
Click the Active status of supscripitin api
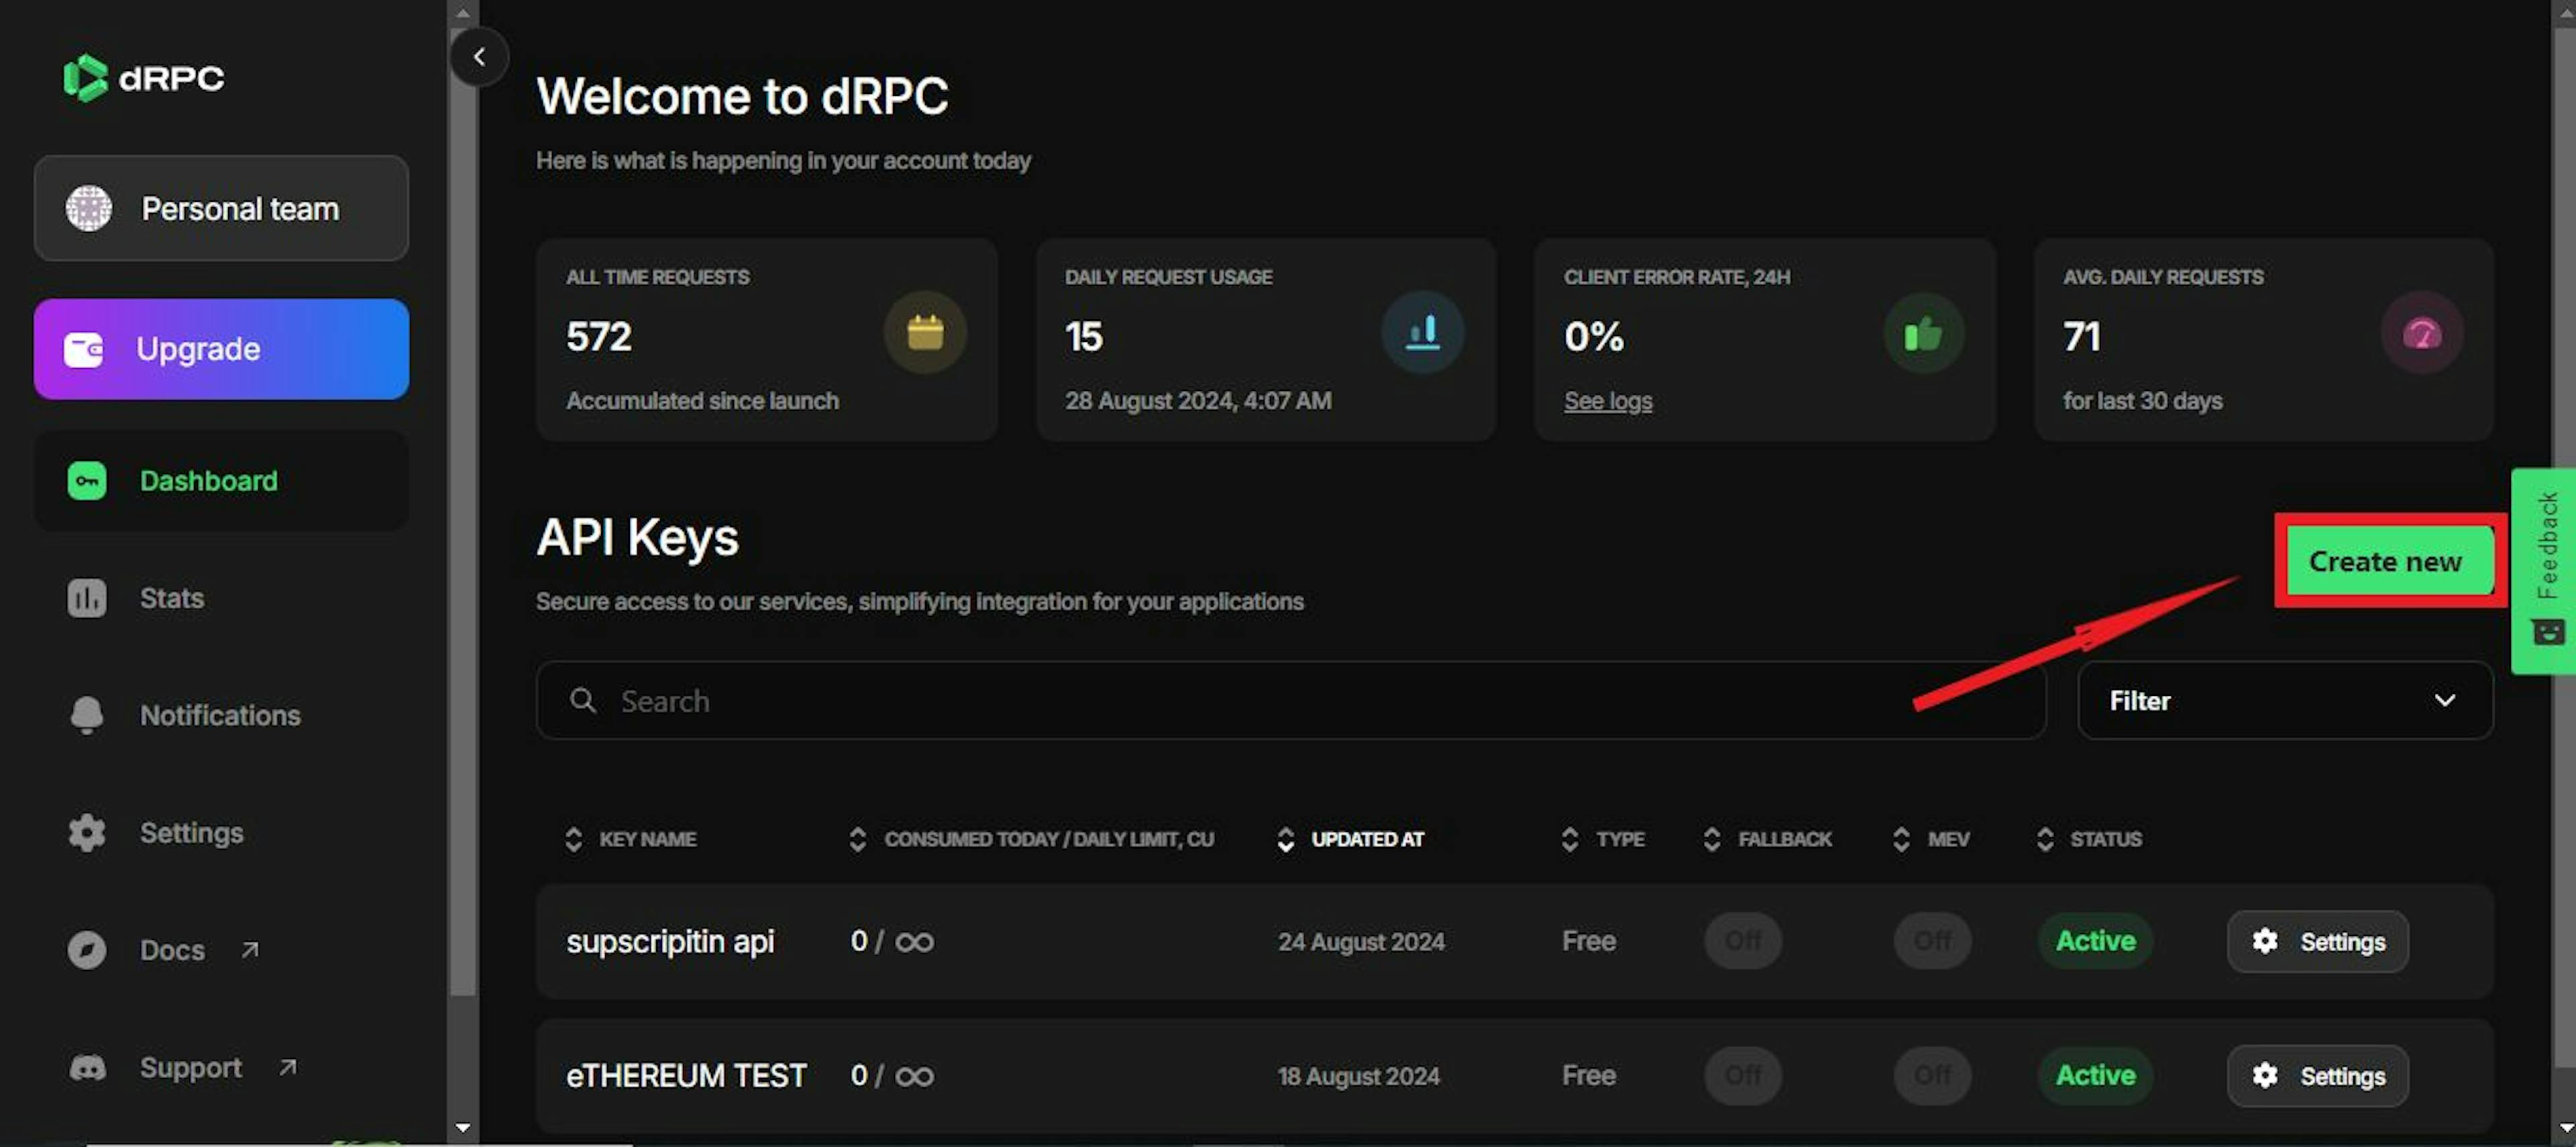(x=2095, y=940)
